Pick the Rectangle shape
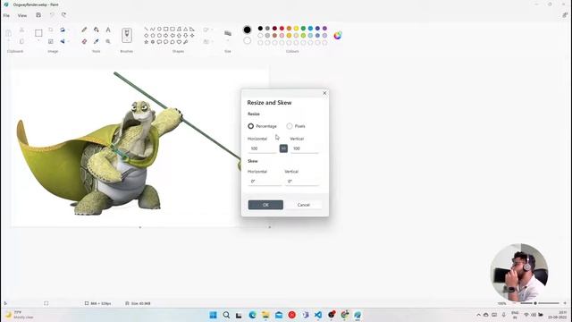This screenshot has width=572, height=322. tap(166, 29)
